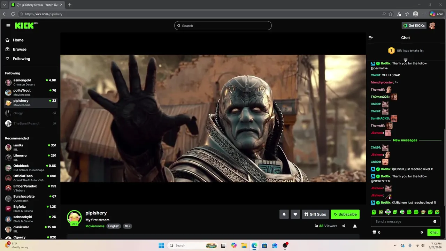
Task: Click the gift sub leaderboard banner
Action: click(406, 51)
